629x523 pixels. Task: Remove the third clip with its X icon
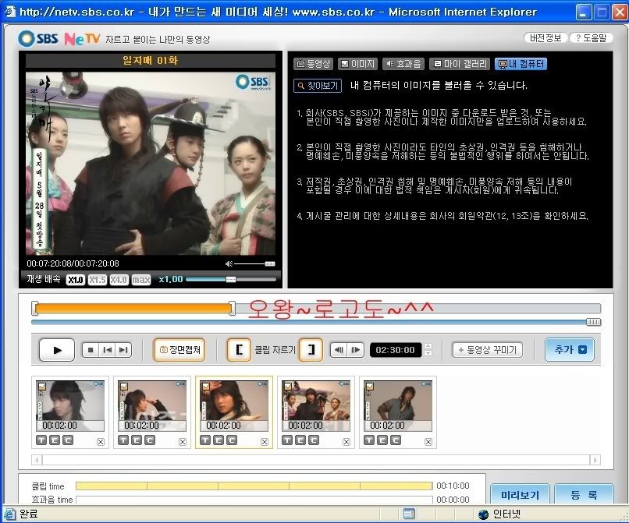[x=265, y=442]
